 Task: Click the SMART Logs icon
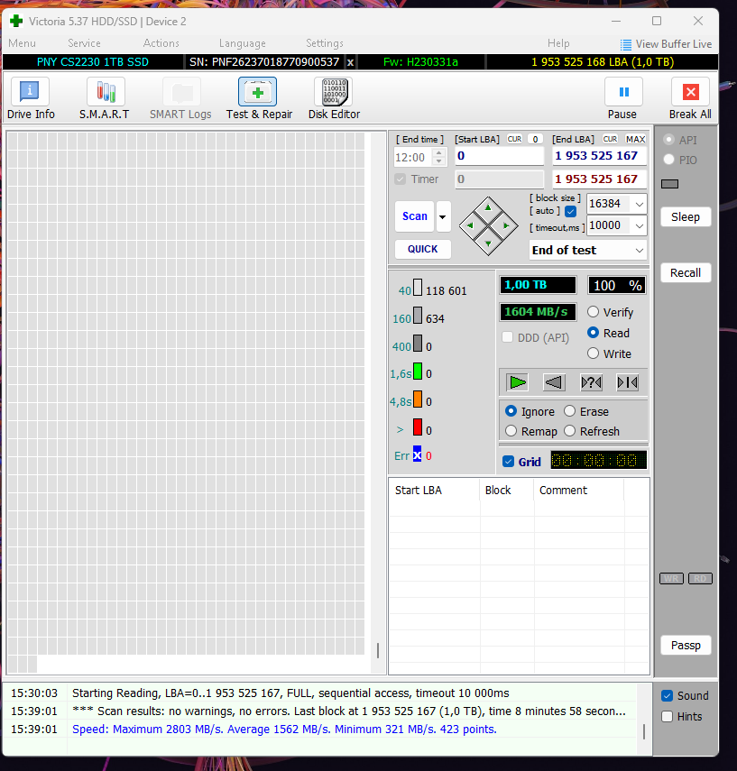181,91
